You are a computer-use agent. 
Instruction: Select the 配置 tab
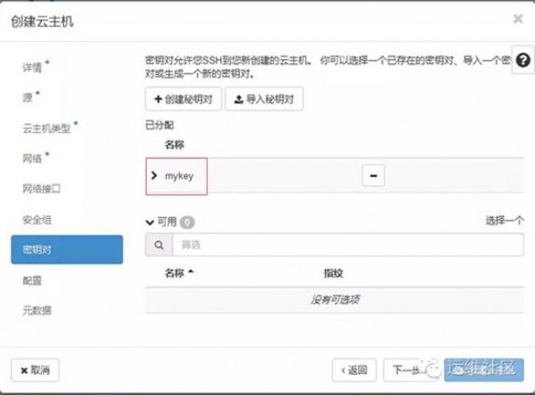click(x=32, y=281)
